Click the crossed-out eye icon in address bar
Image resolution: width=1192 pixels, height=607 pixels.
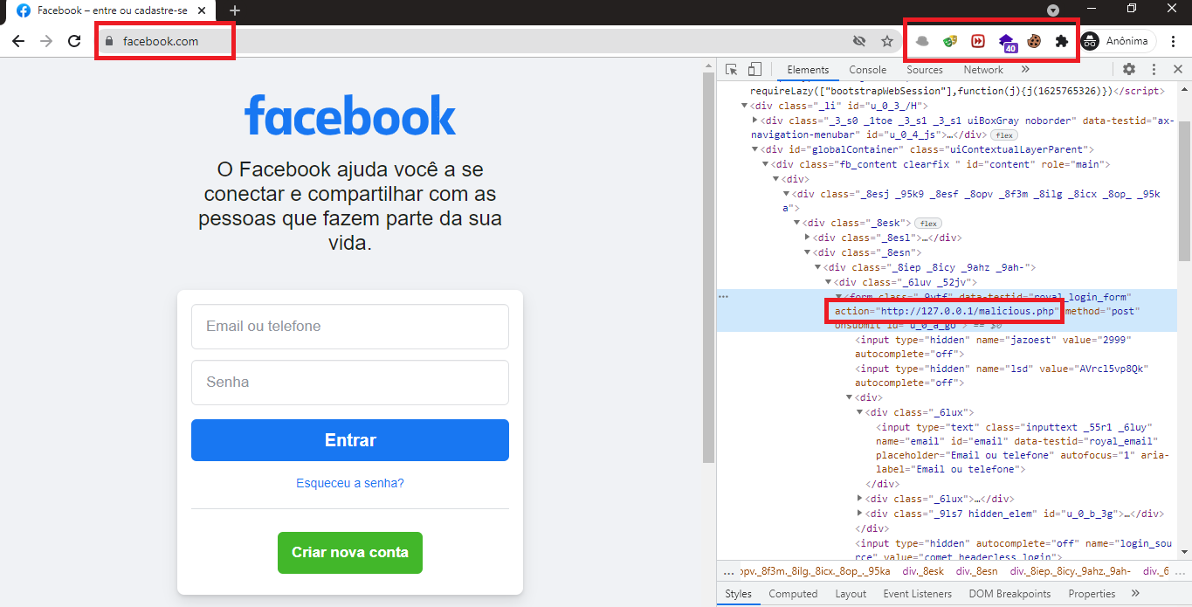(859, 41)
